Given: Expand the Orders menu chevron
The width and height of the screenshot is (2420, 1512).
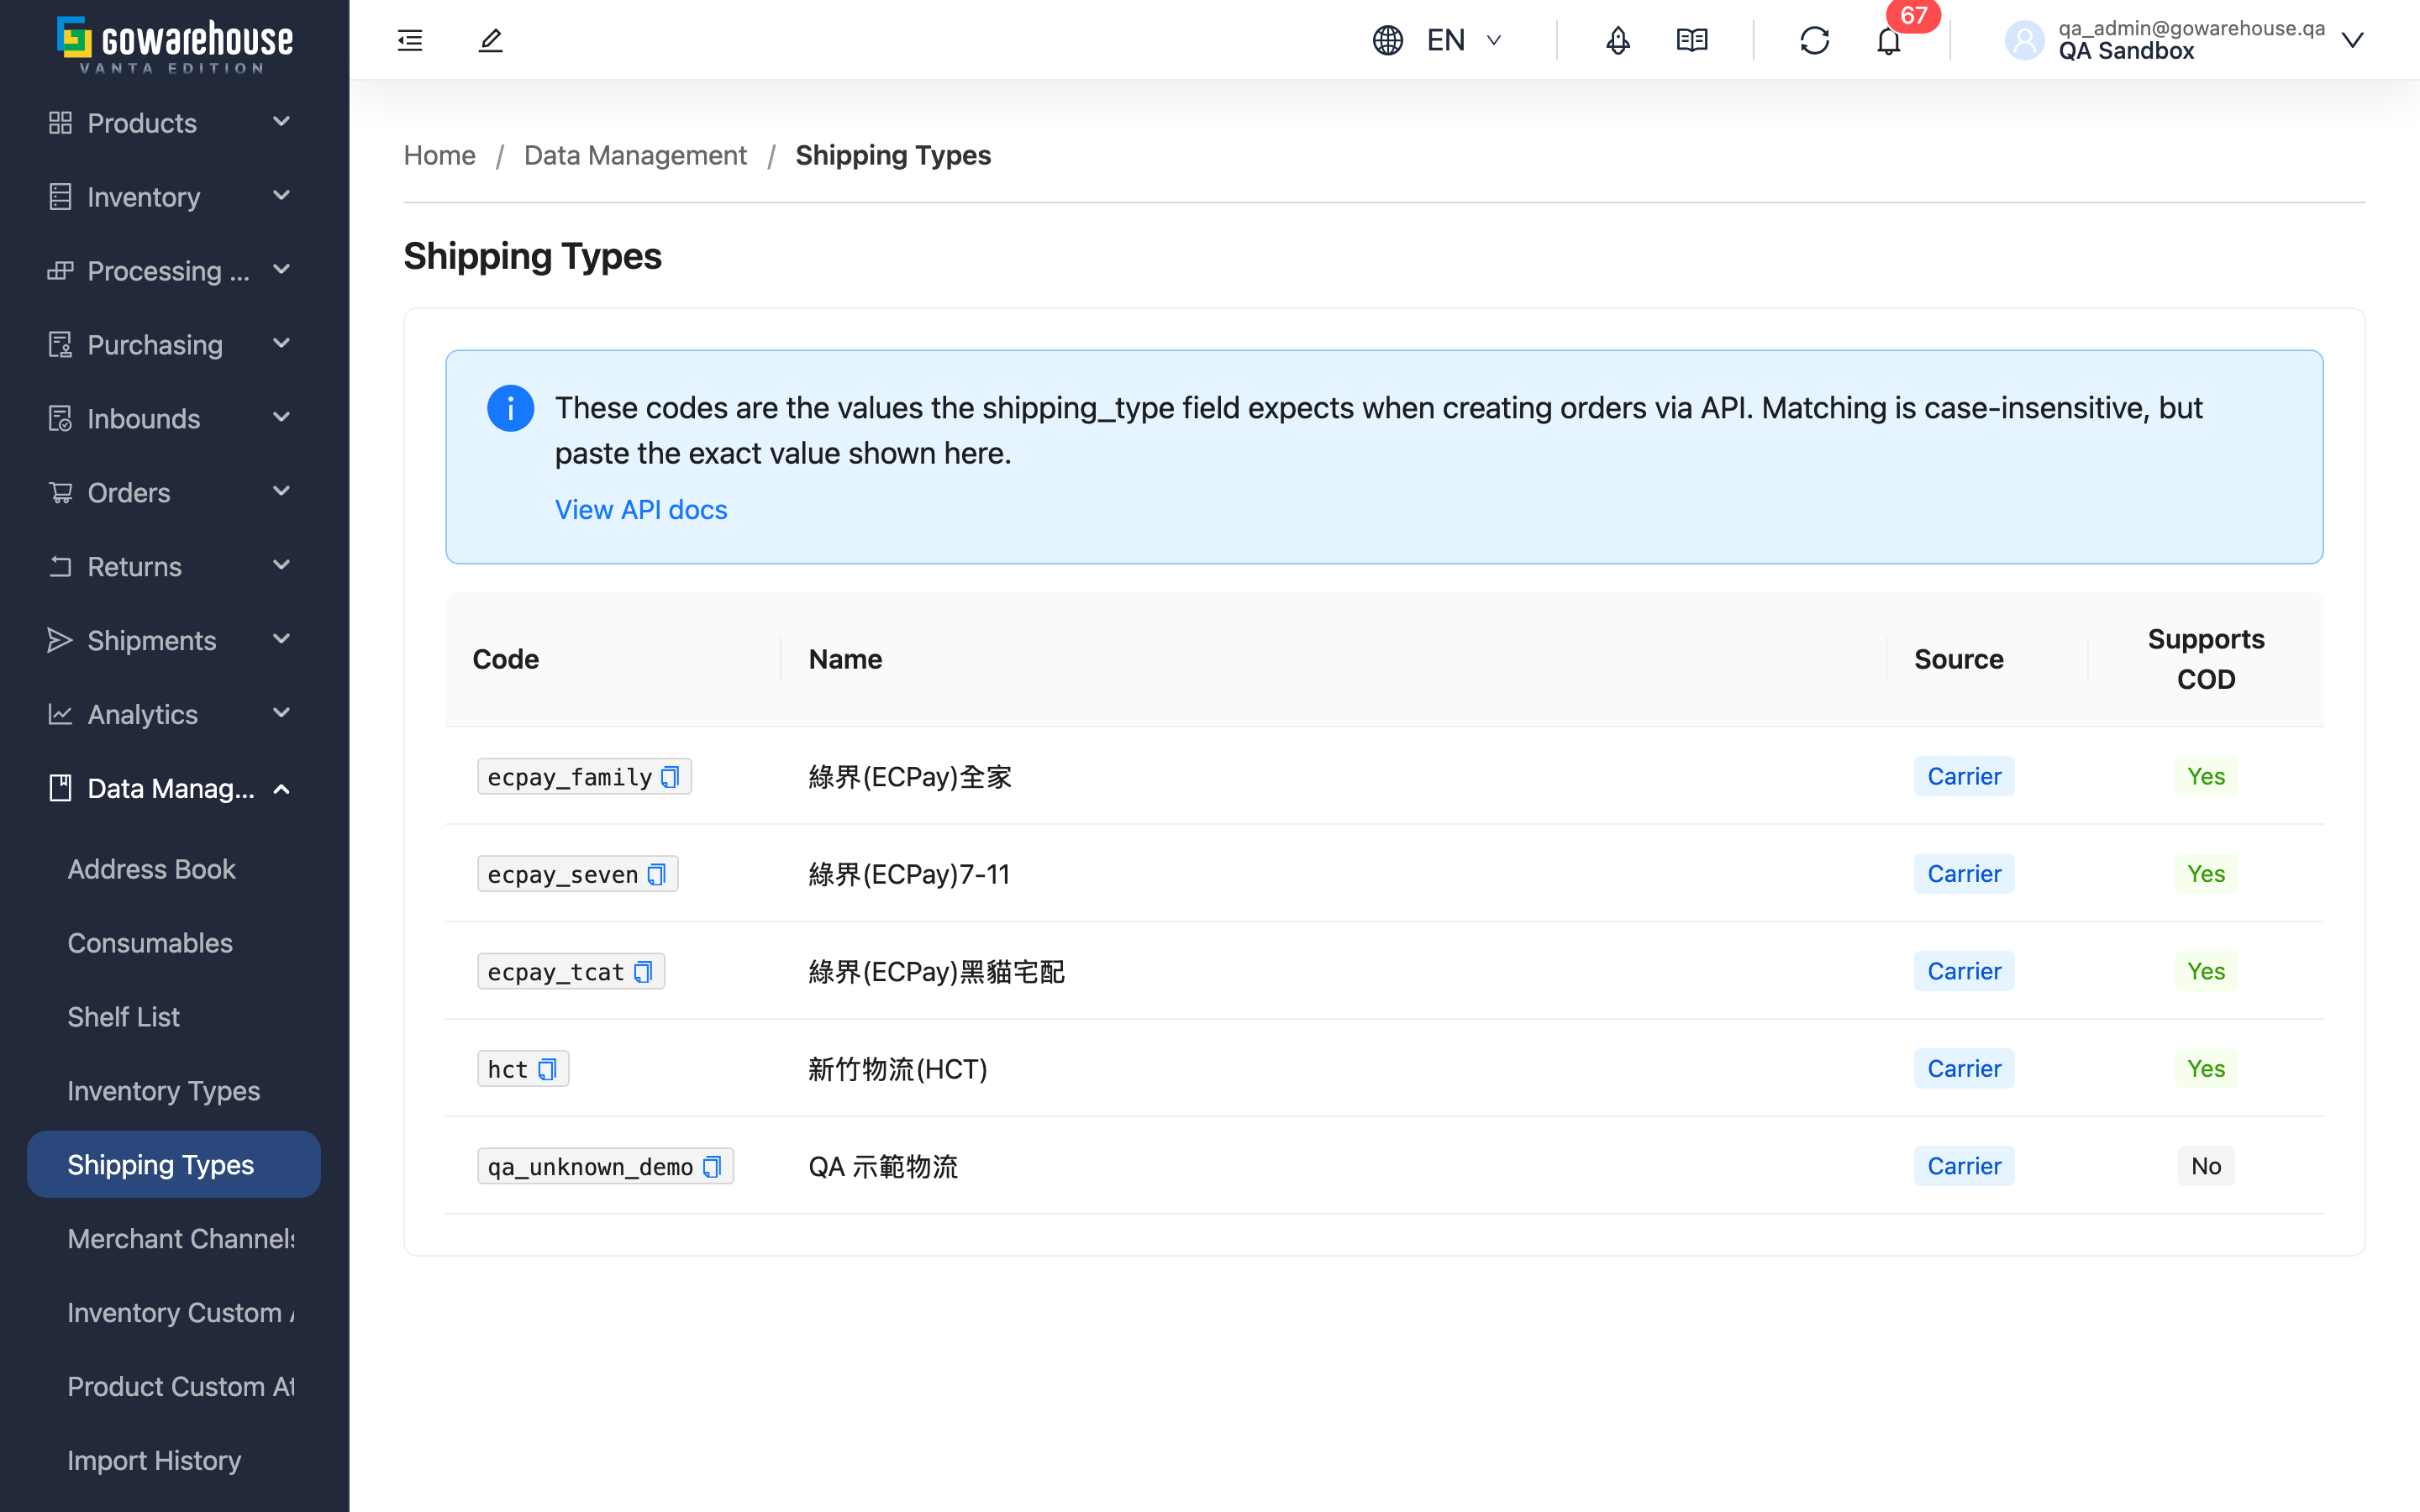Looking at the screenshot, I should 282,491.
